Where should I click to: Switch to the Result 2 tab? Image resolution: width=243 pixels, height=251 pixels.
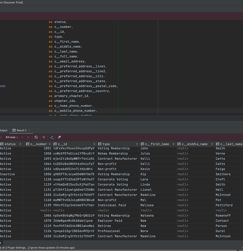(x=21, y=130)
